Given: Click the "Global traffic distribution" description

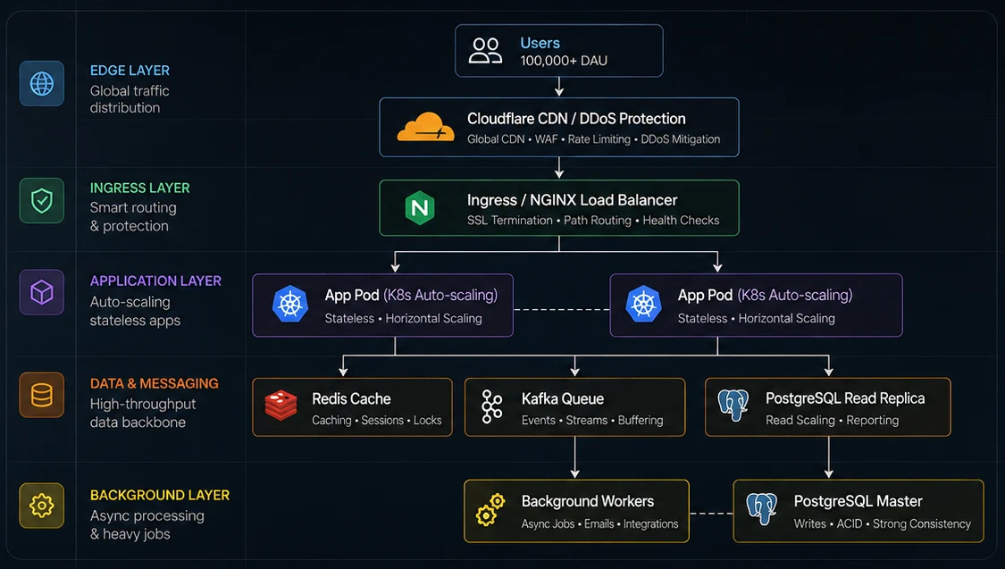Looking at the screenshot, I should [x=130, y=99].
